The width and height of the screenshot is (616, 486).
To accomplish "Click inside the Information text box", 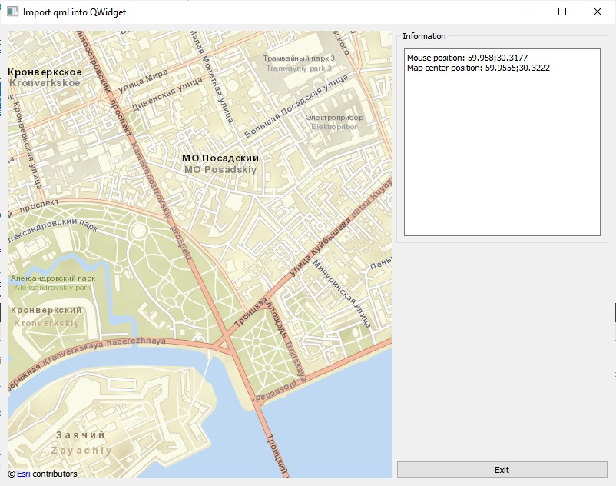I will 502,154.
